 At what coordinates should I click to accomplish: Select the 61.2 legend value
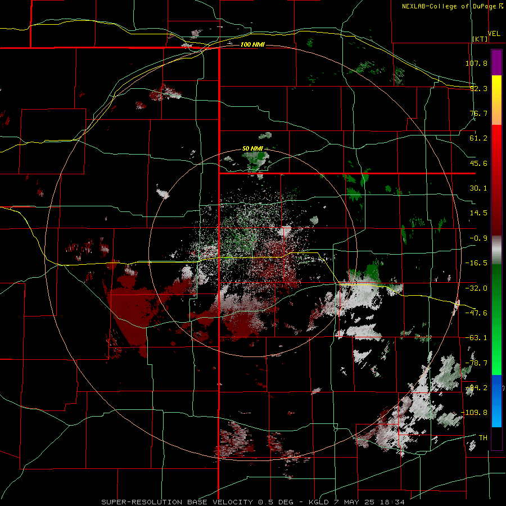[x=478, y=138]
